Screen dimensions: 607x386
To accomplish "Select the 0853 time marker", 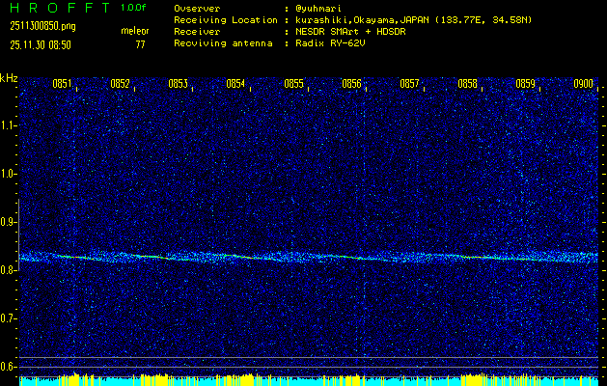I will tap(178, 84).
